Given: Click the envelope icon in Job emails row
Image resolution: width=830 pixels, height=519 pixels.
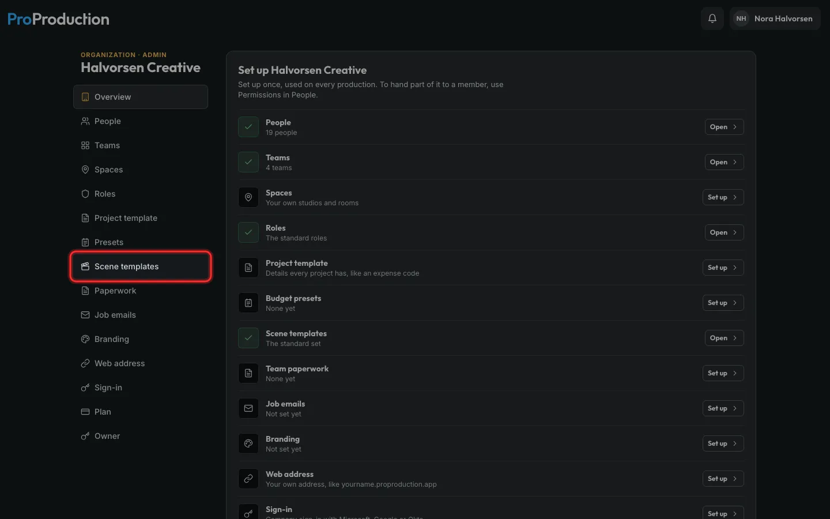Looking at the screenshot, I should [248, 408].
